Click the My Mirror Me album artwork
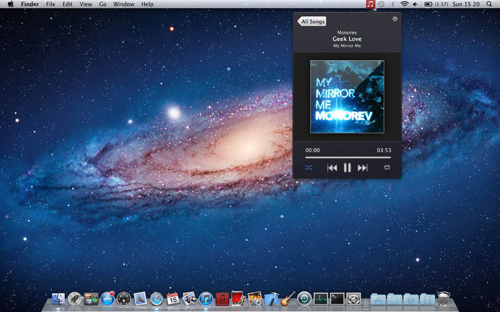The image size is (500, 312). (x=347, y=97)
